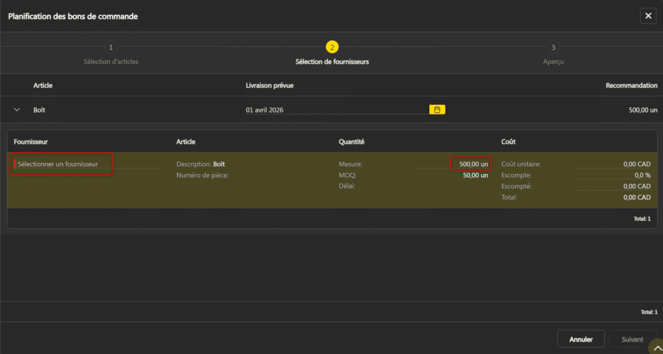Collapse the Bolt row chevron
663x354 pixels.
pos(17,110)
